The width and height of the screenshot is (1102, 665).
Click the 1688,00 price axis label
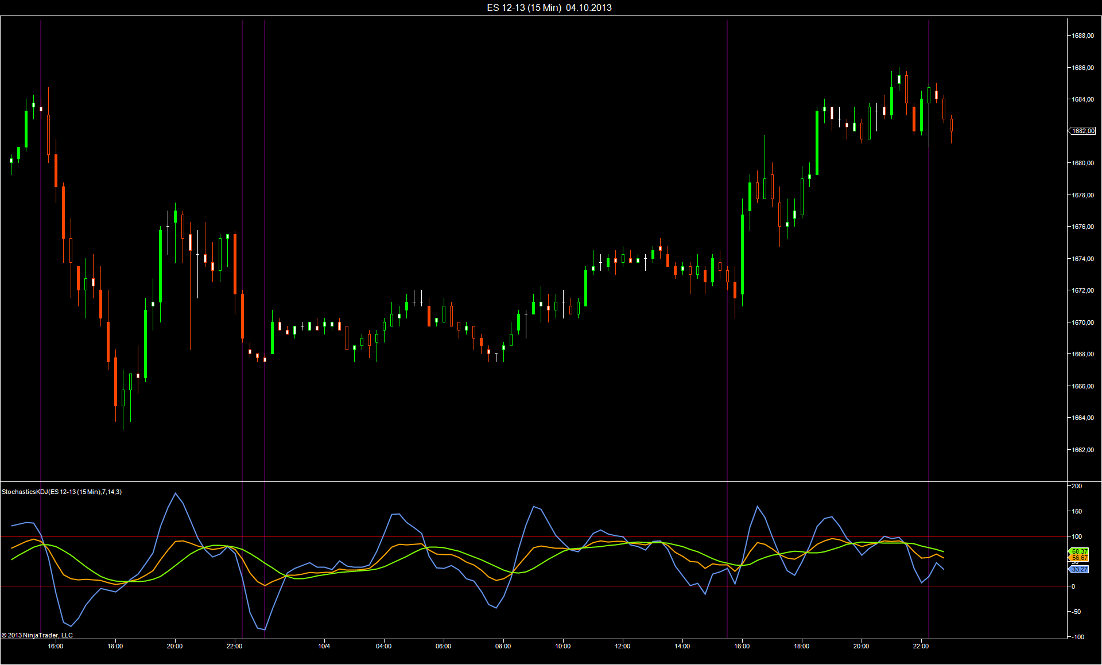(1082, 36)
